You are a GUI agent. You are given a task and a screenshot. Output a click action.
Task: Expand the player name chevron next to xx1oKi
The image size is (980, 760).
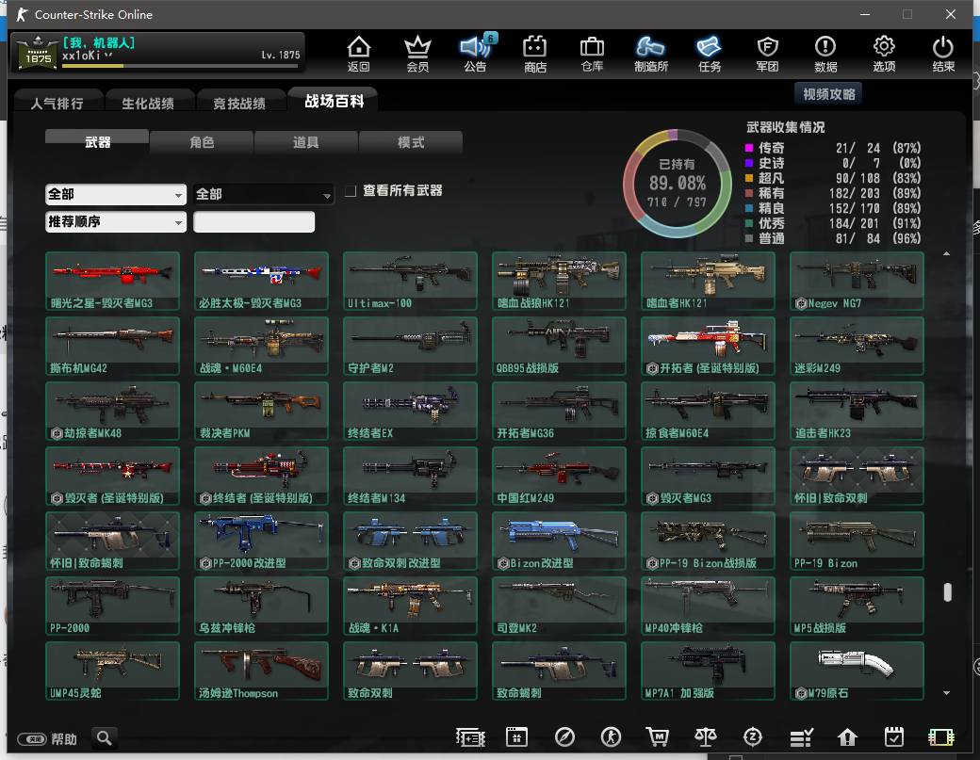point(108,55)
